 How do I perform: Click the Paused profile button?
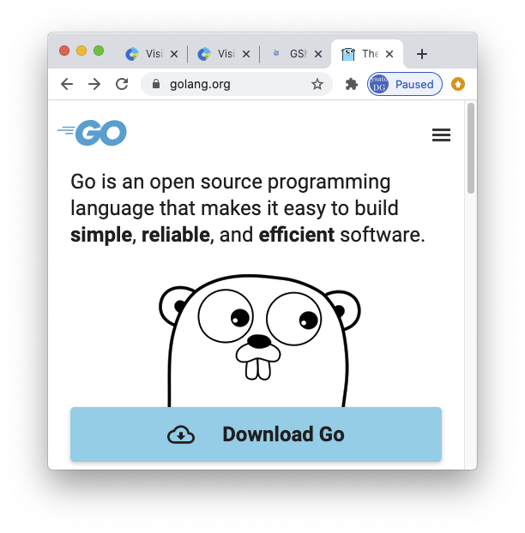[x=405, y=84]
